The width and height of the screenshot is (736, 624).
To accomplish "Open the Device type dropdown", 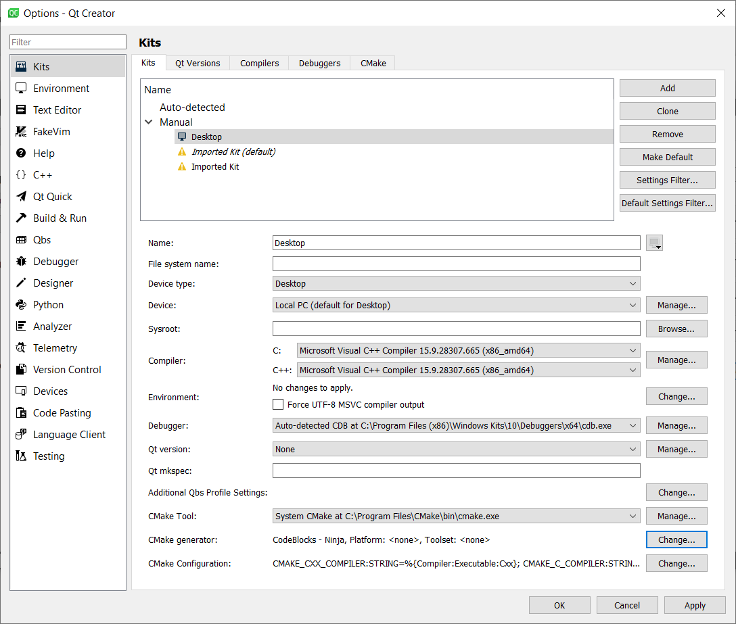I will pos(456,284).
